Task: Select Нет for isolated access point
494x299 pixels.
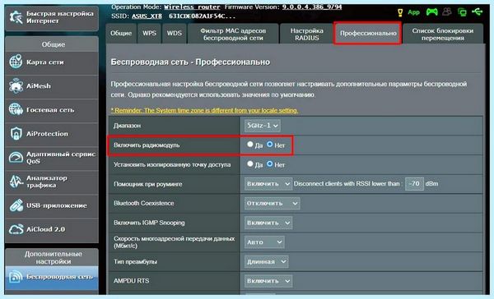Action: (x=270, y=163)
